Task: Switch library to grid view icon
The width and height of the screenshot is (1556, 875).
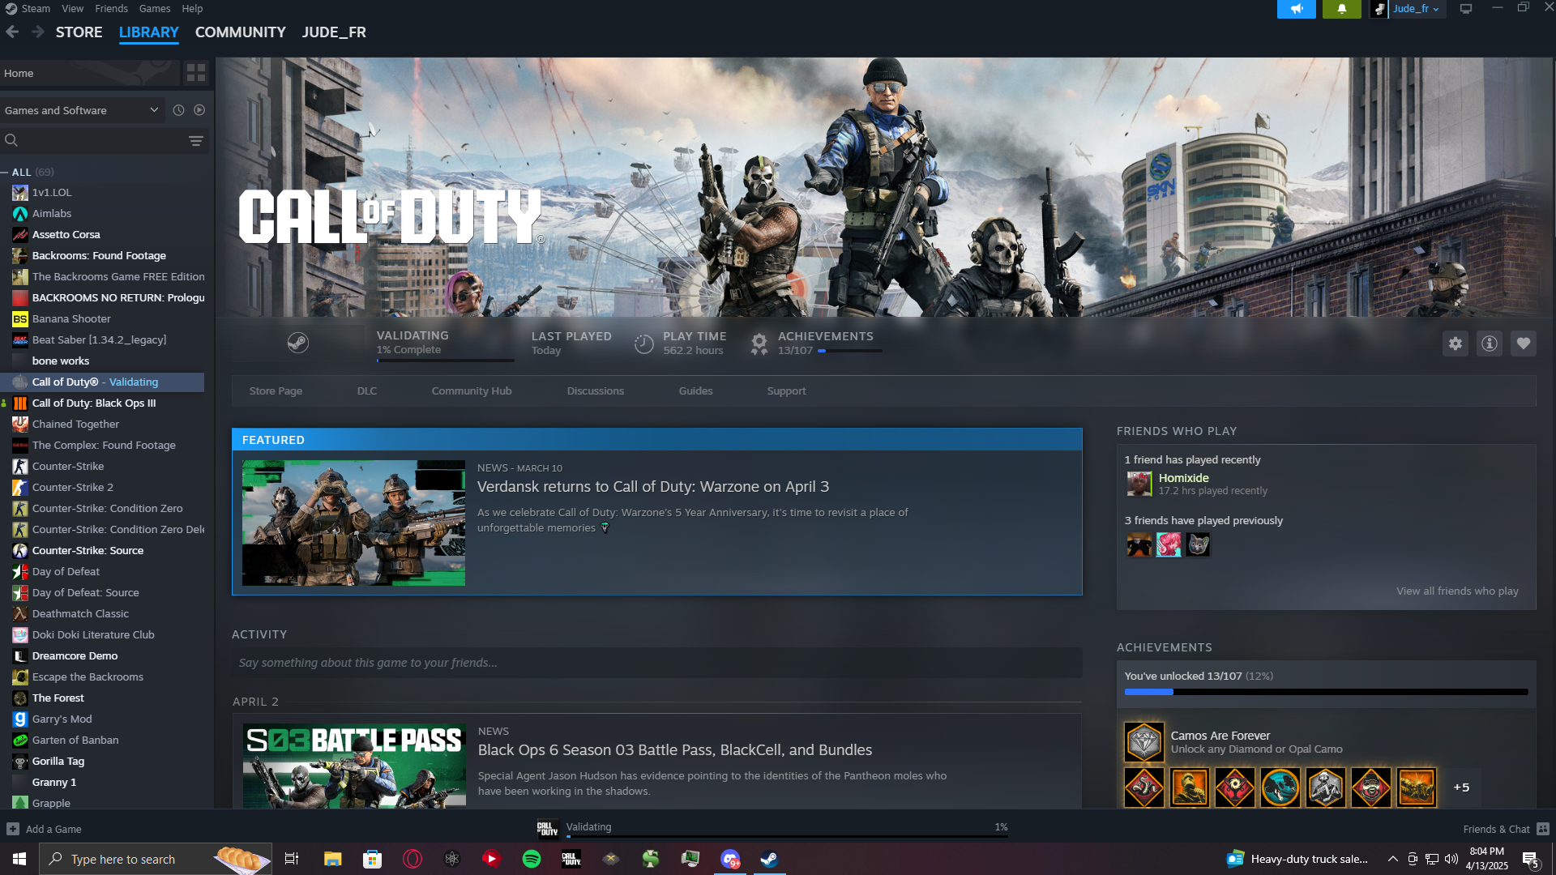Action: point(196,73)
